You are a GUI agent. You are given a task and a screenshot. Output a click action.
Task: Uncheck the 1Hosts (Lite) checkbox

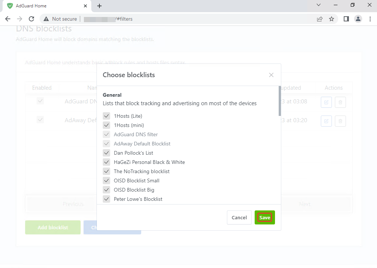click(x=106, y=116)
